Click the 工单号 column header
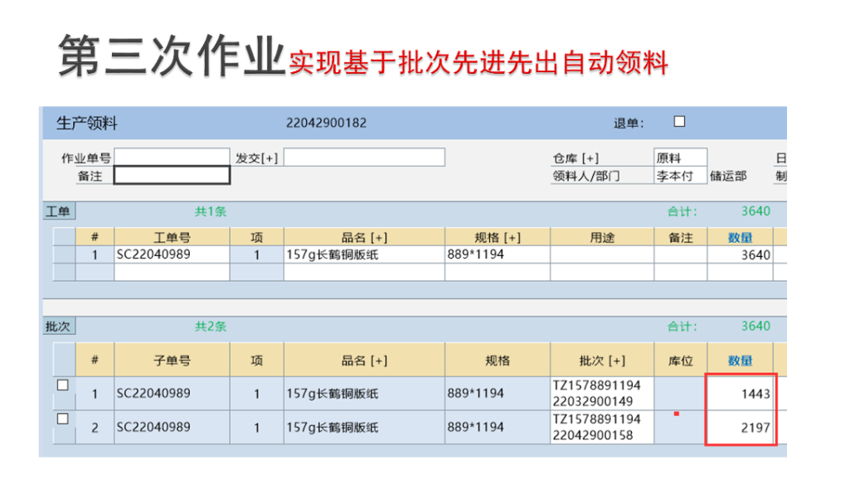The height and width of the screenshot is (484, 850). click(x=172, y=238)
